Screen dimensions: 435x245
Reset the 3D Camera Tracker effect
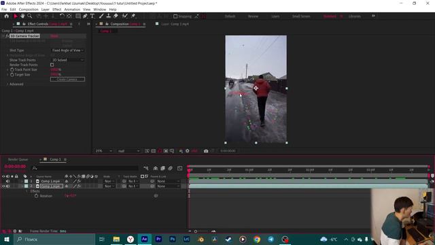coord(54,36)
